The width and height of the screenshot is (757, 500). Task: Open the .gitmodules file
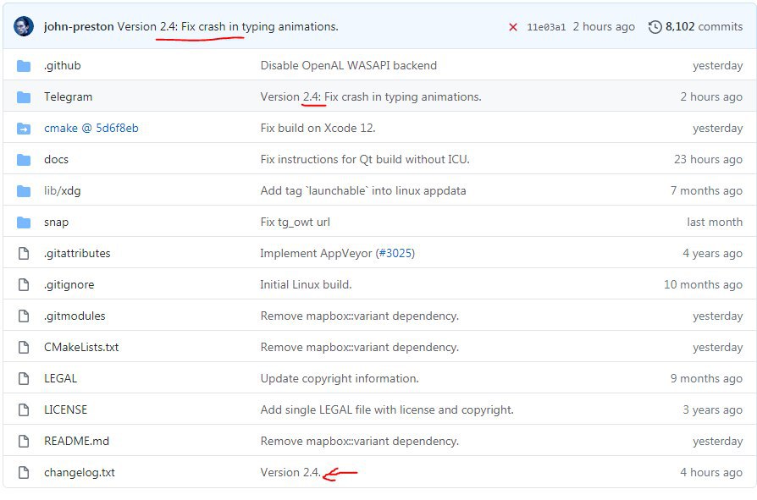coord(75,316)
